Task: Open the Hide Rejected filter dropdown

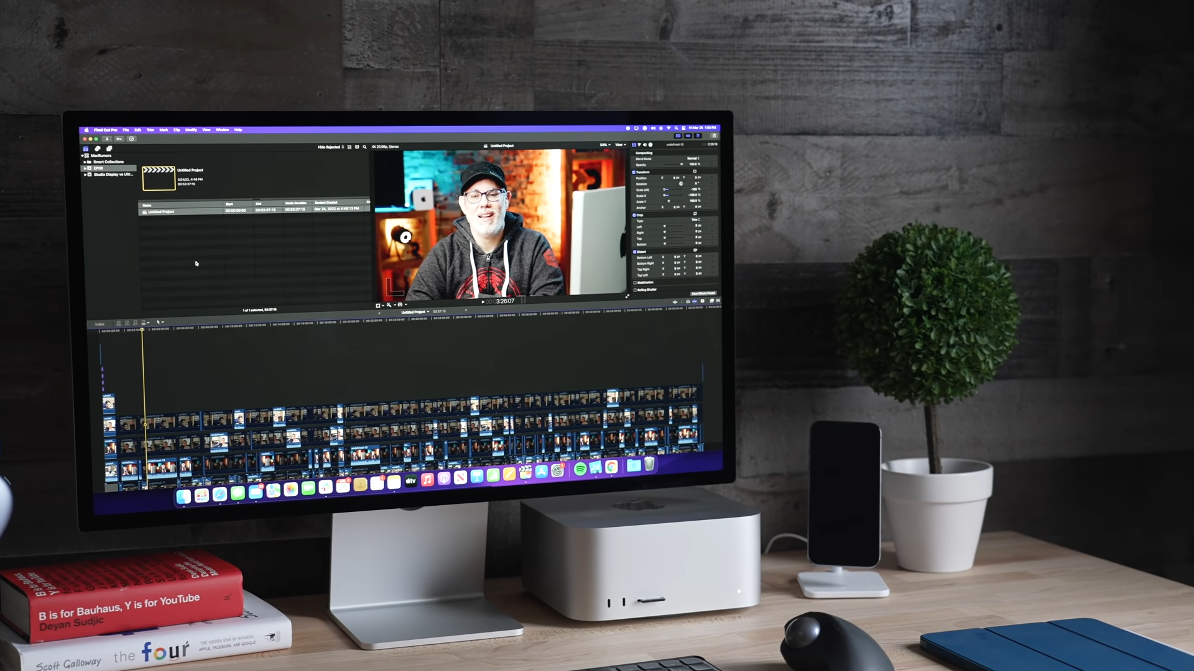Action: [333, 147]
